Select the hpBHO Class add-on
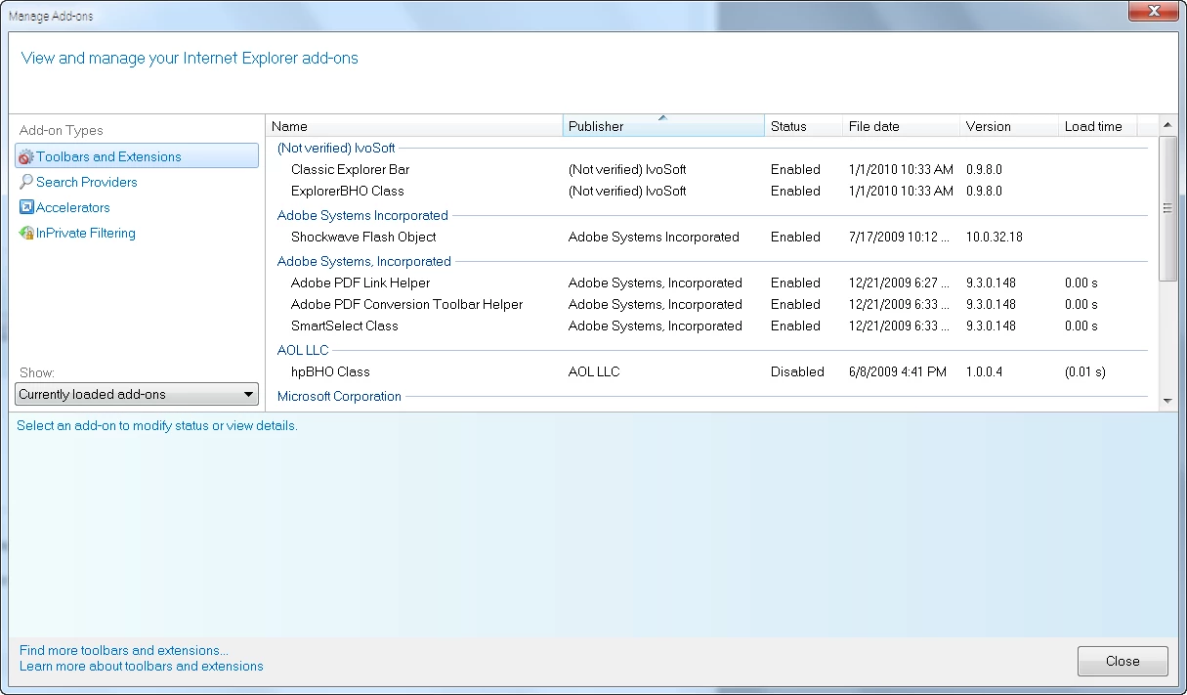1187x695 pixels. 330,371
